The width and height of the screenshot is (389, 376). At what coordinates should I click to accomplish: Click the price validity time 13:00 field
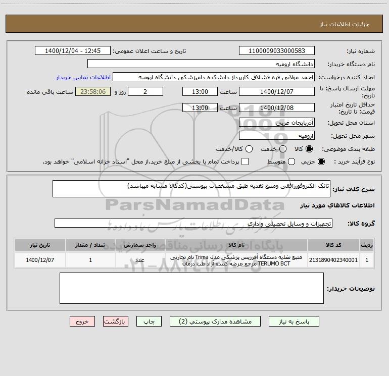200,108
